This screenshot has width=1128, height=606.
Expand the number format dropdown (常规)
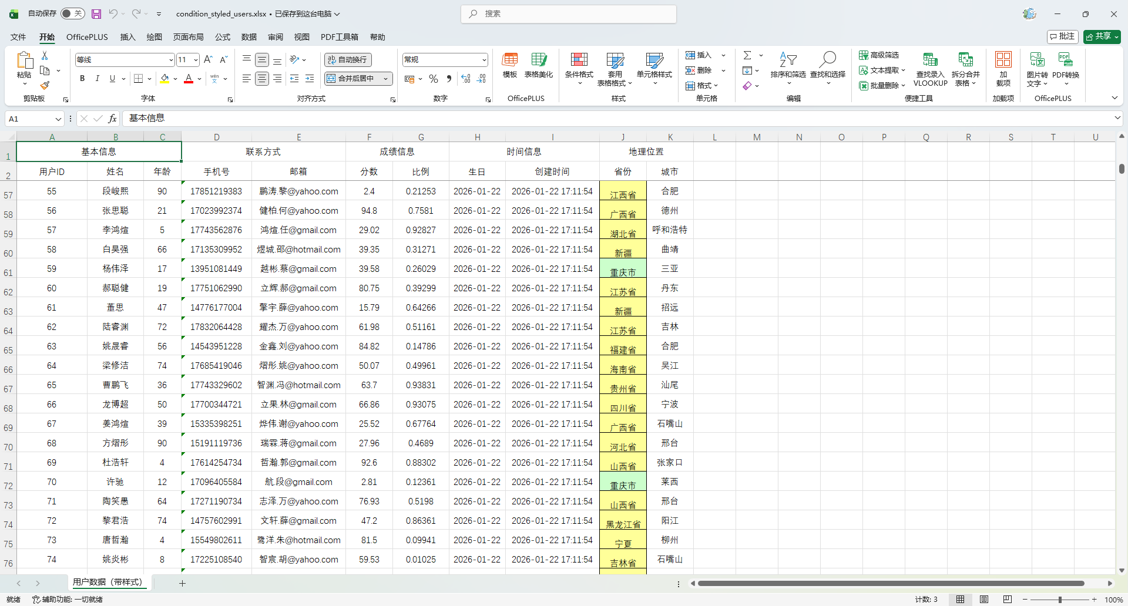coord(484,60)
